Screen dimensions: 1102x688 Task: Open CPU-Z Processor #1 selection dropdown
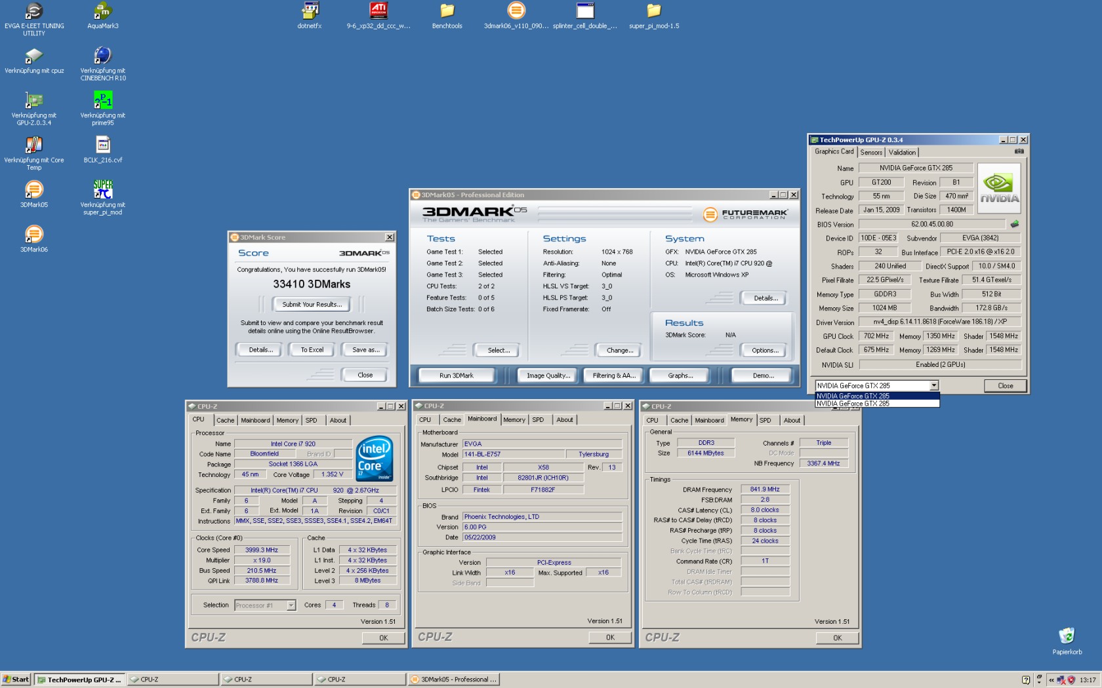coord(291,605)
